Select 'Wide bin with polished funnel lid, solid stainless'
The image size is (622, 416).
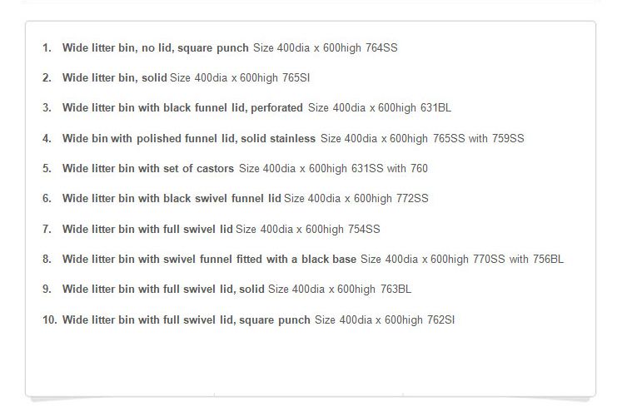(189, 139)
